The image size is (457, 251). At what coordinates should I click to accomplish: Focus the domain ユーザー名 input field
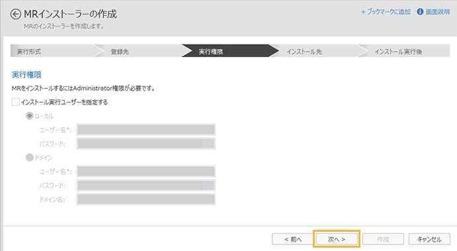[146, 172]
